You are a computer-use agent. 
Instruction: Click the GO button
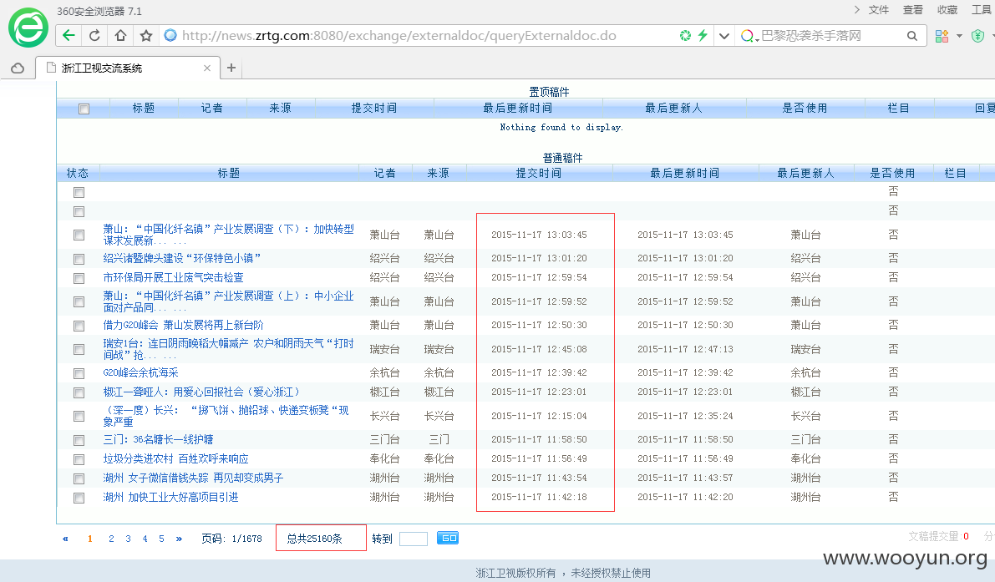pyautogui.click(x=448, y=539)
